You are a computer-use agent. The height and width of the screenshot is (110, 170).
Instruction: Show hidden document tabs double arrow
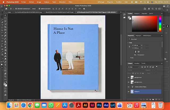pos(121,12)
